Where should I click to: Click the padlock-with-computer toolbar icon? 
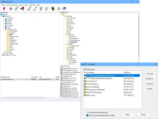click(29, 9)
